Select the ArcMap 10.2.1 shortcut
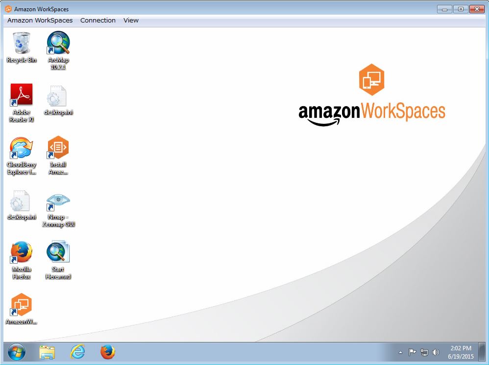The width and height of the screenshot is (489, 365). pyautogui.click(x=58, y=50)
